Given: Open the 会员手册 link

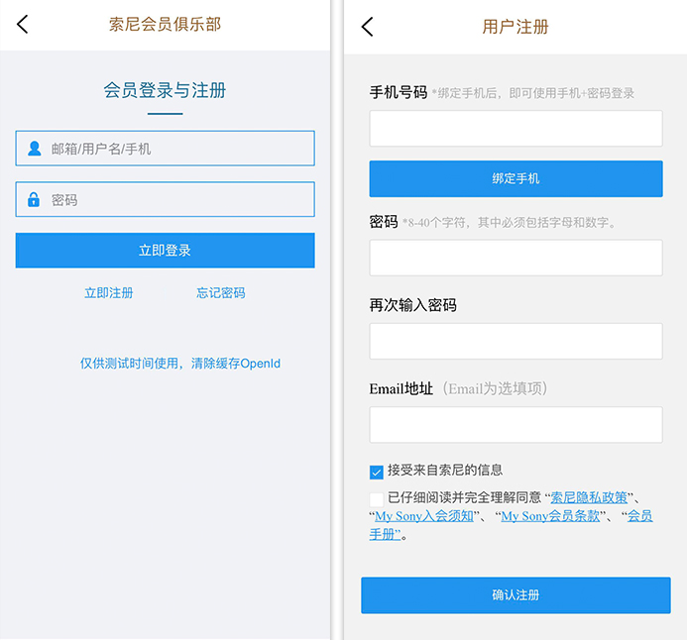Looking at the screenshot, I should click(x=640, y=516).
